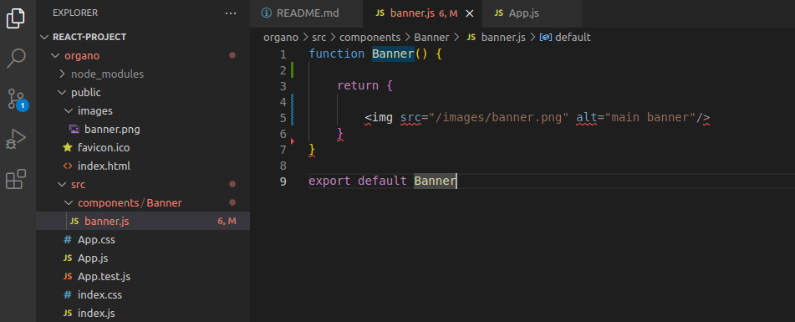The width and height of the screenshot is (795, 322).
Task: Open Explorer more actions ellipsis
Action: [x=231, y=13]
